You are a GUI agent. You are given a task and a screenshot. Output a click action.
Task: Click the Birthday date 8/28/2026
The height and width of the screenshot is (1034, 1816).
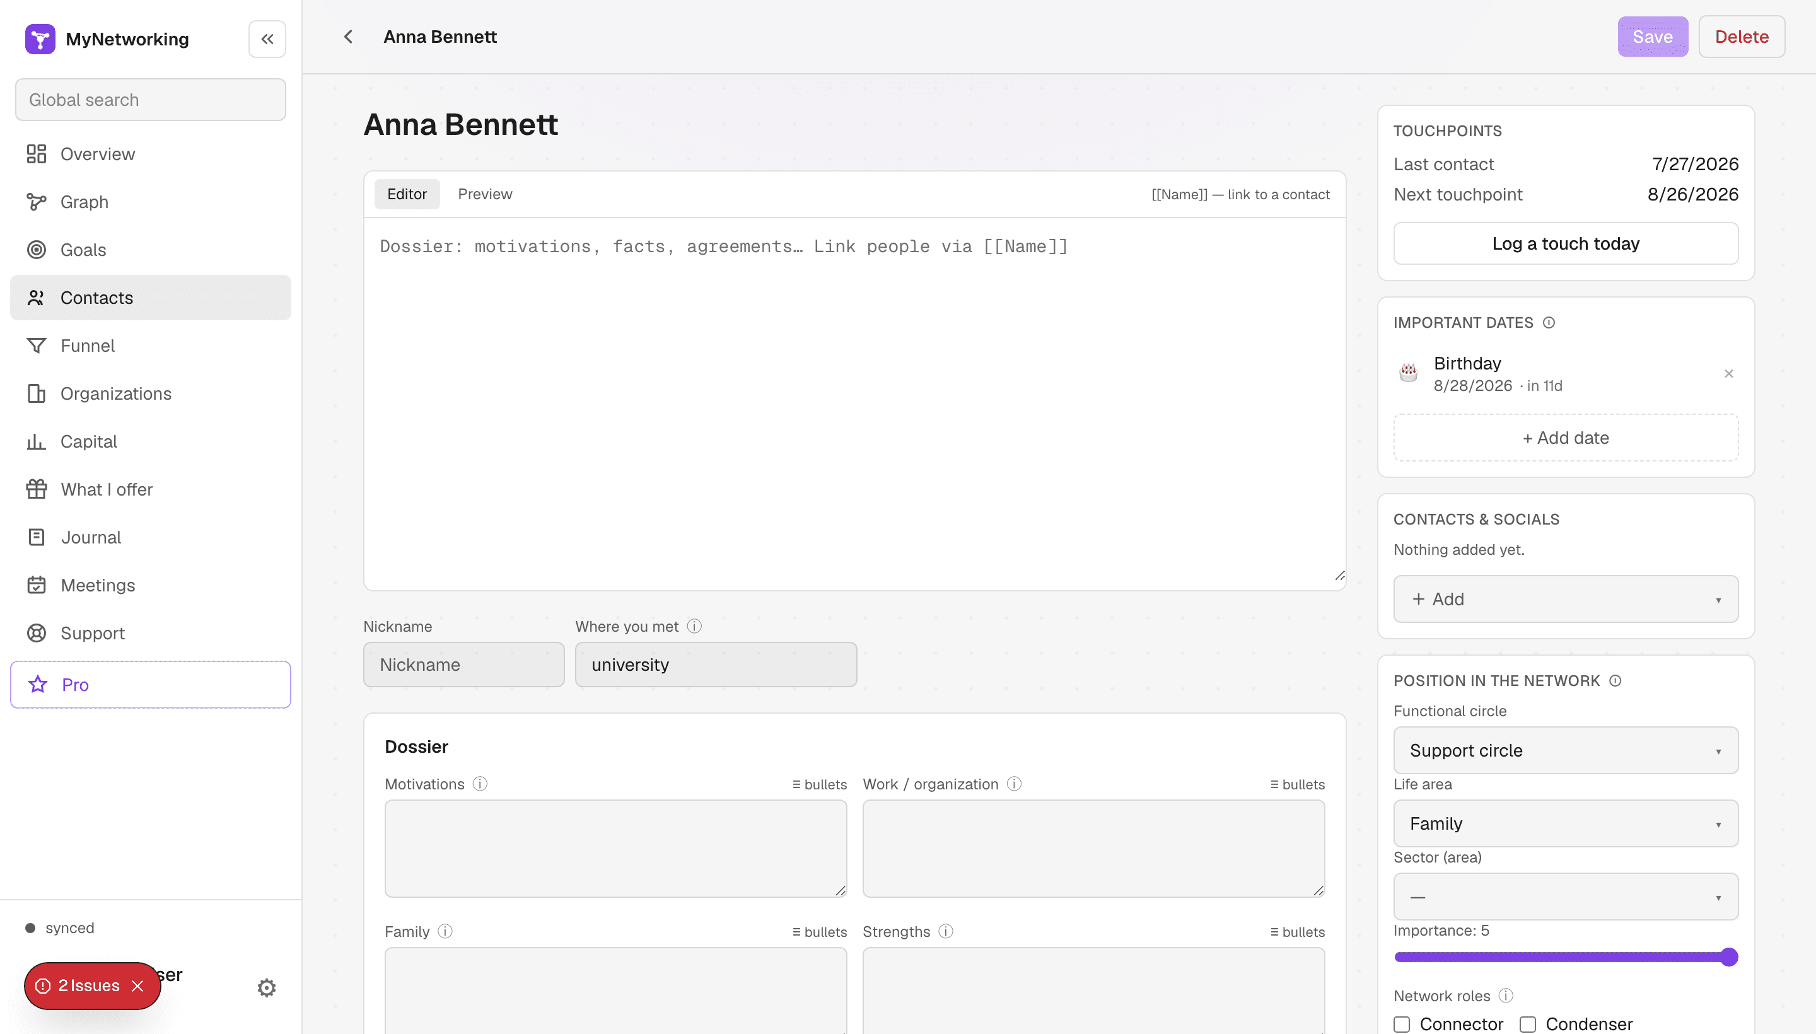(1473, 386)
